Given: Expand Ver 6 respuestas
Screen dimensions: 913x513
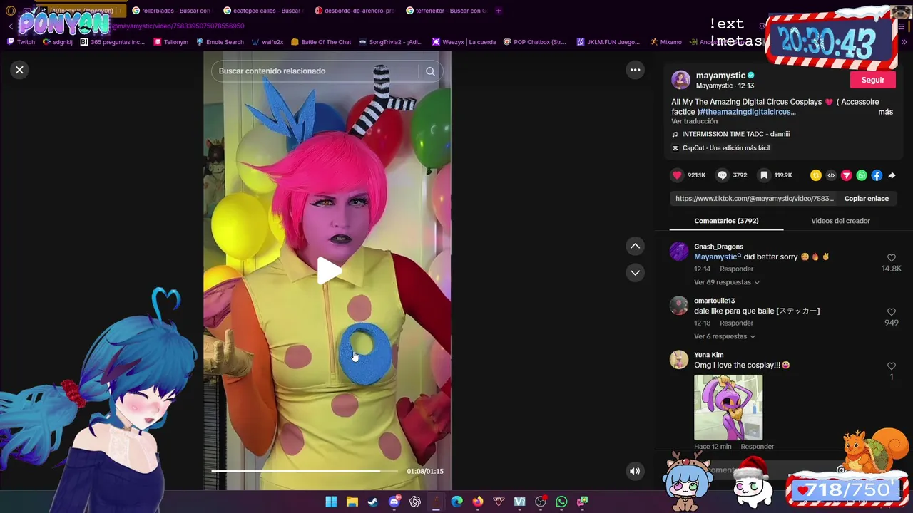Looking at the screenshot, I should (x=724, y=336).
